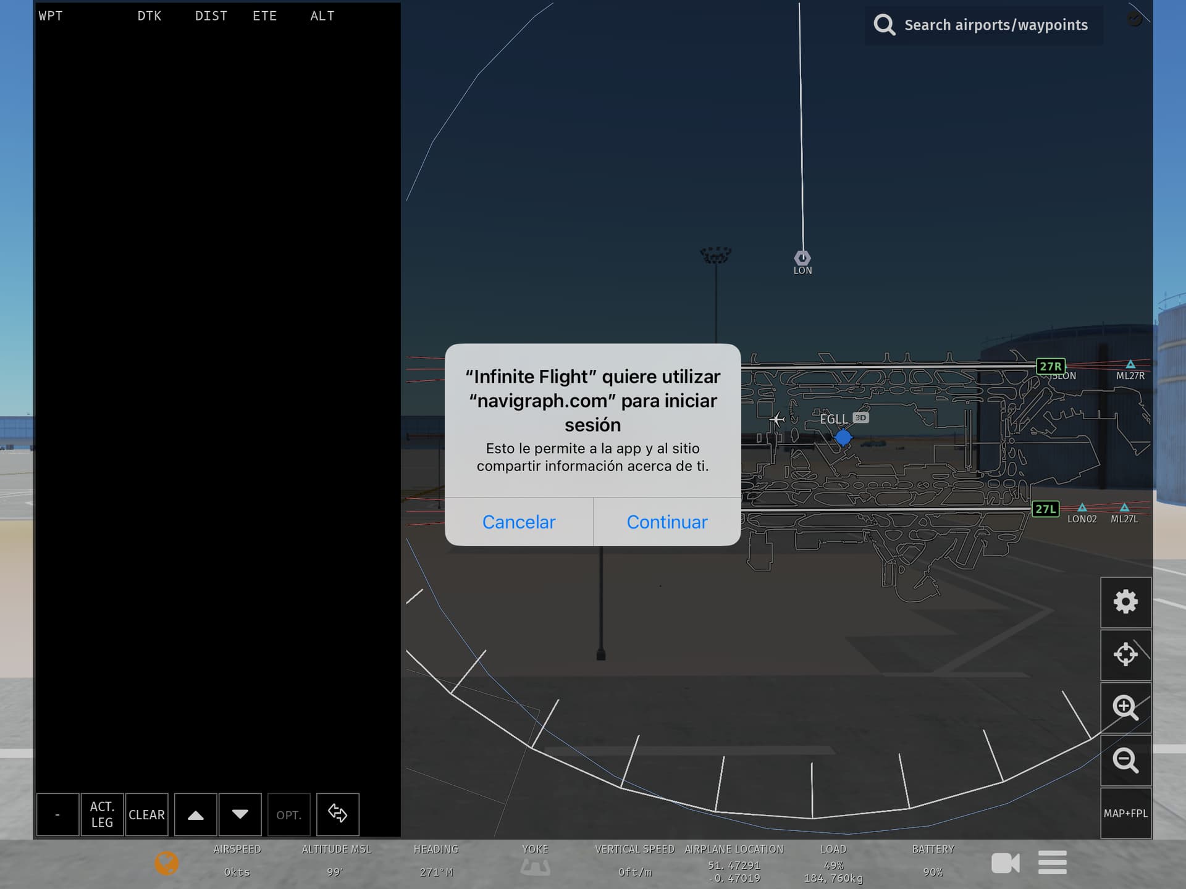
Task: Move waypoint down with down arrow
Action: pos(240,814)
